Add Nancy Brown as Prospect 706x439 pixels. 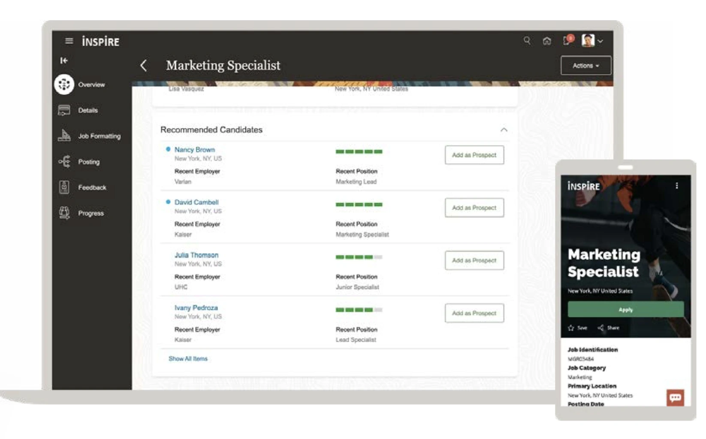(x=474, y=155)
